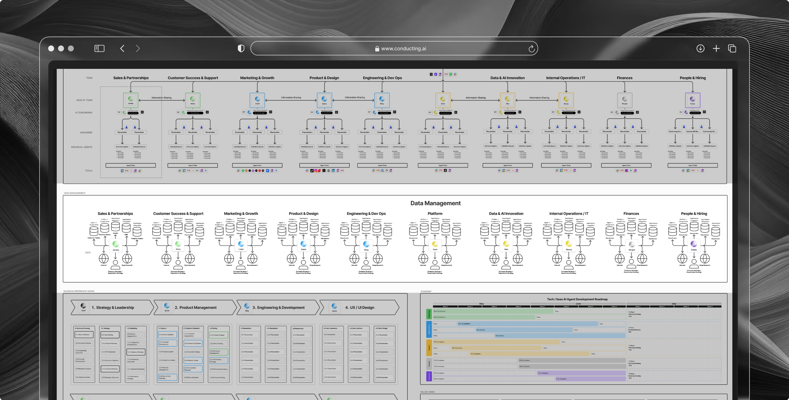Open the downloads icon in toolbar

tap(700, 48)
